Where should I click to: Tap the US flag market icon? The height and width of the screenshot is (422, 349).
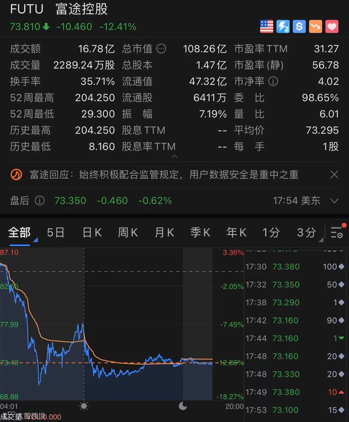267,26
